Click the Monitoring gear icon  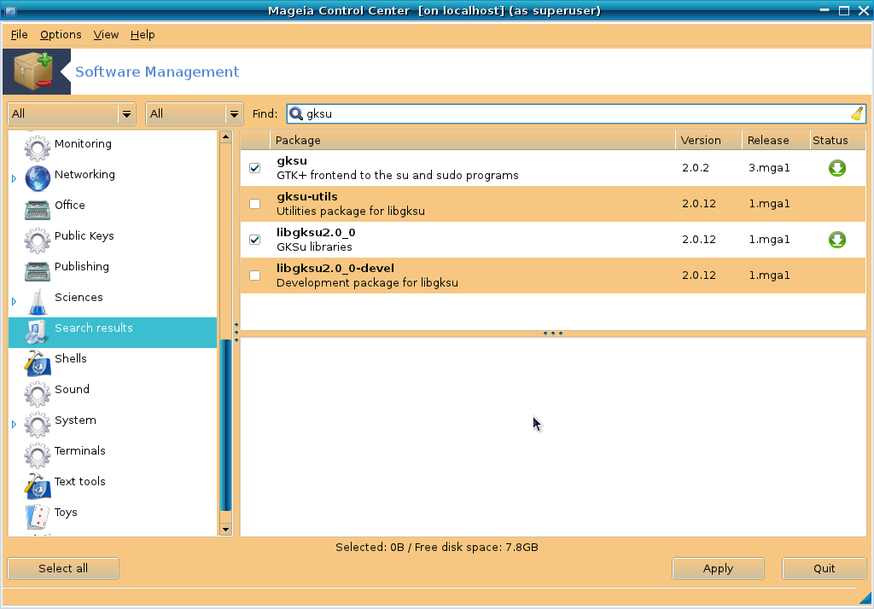tap(38, 148)
